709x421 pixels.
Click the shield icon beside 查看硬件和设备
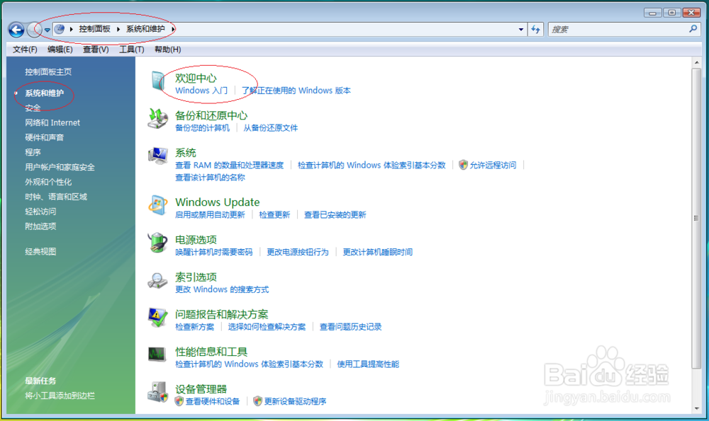179,400
